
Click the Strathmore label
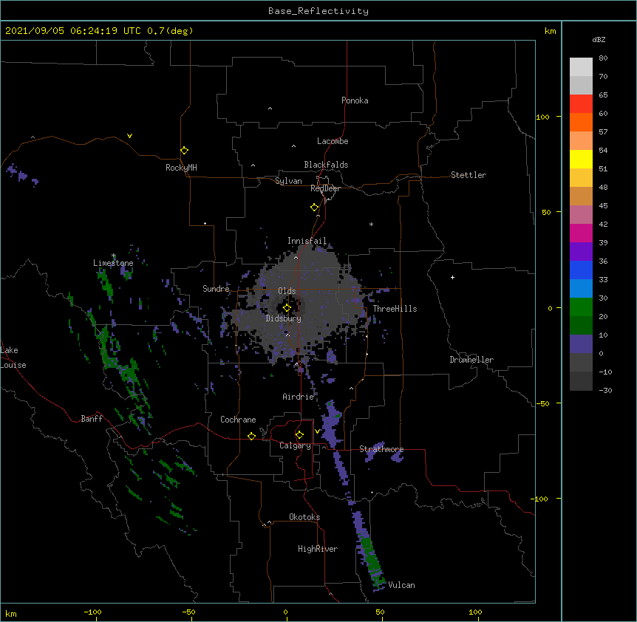[x=381, y=449]
